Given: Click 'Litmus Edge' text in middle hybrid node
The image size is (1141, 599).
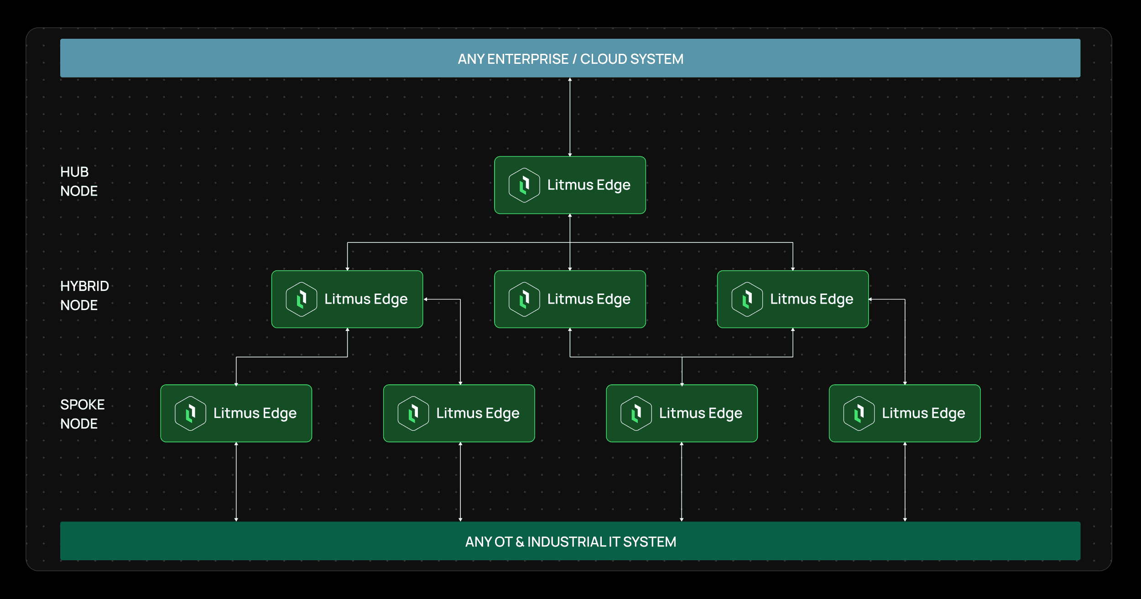Looking at the screenshot, I should coord(589,299).
